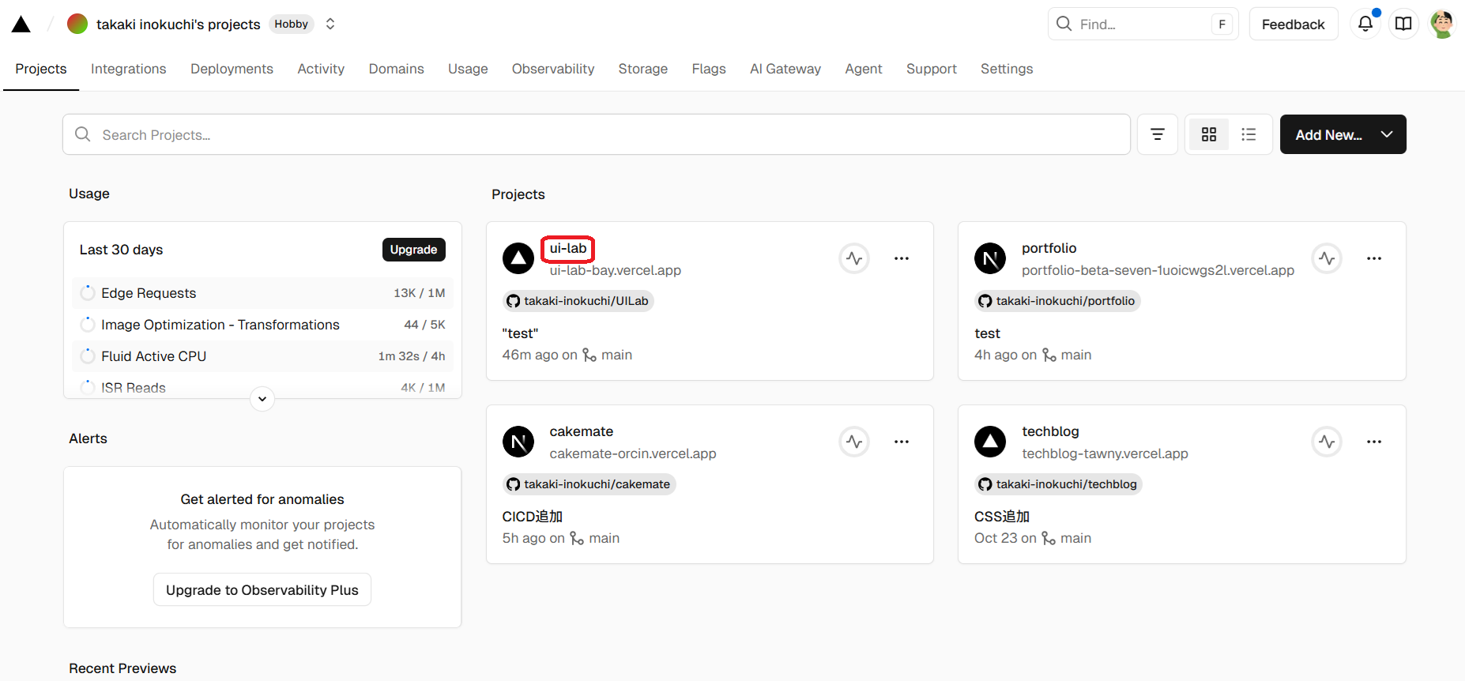Click Upgrade to Observability Plus

pos(262,590)
